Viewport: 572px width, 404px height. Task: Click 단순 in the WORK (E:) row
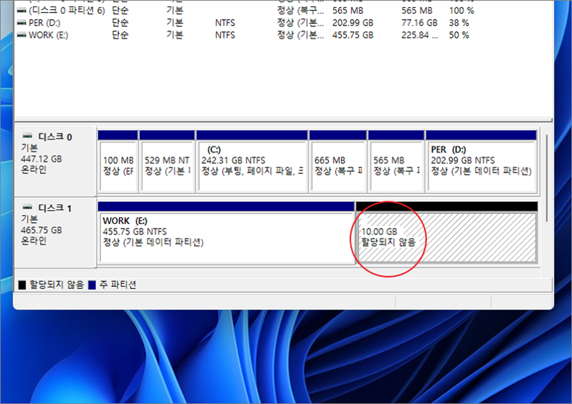120,35
